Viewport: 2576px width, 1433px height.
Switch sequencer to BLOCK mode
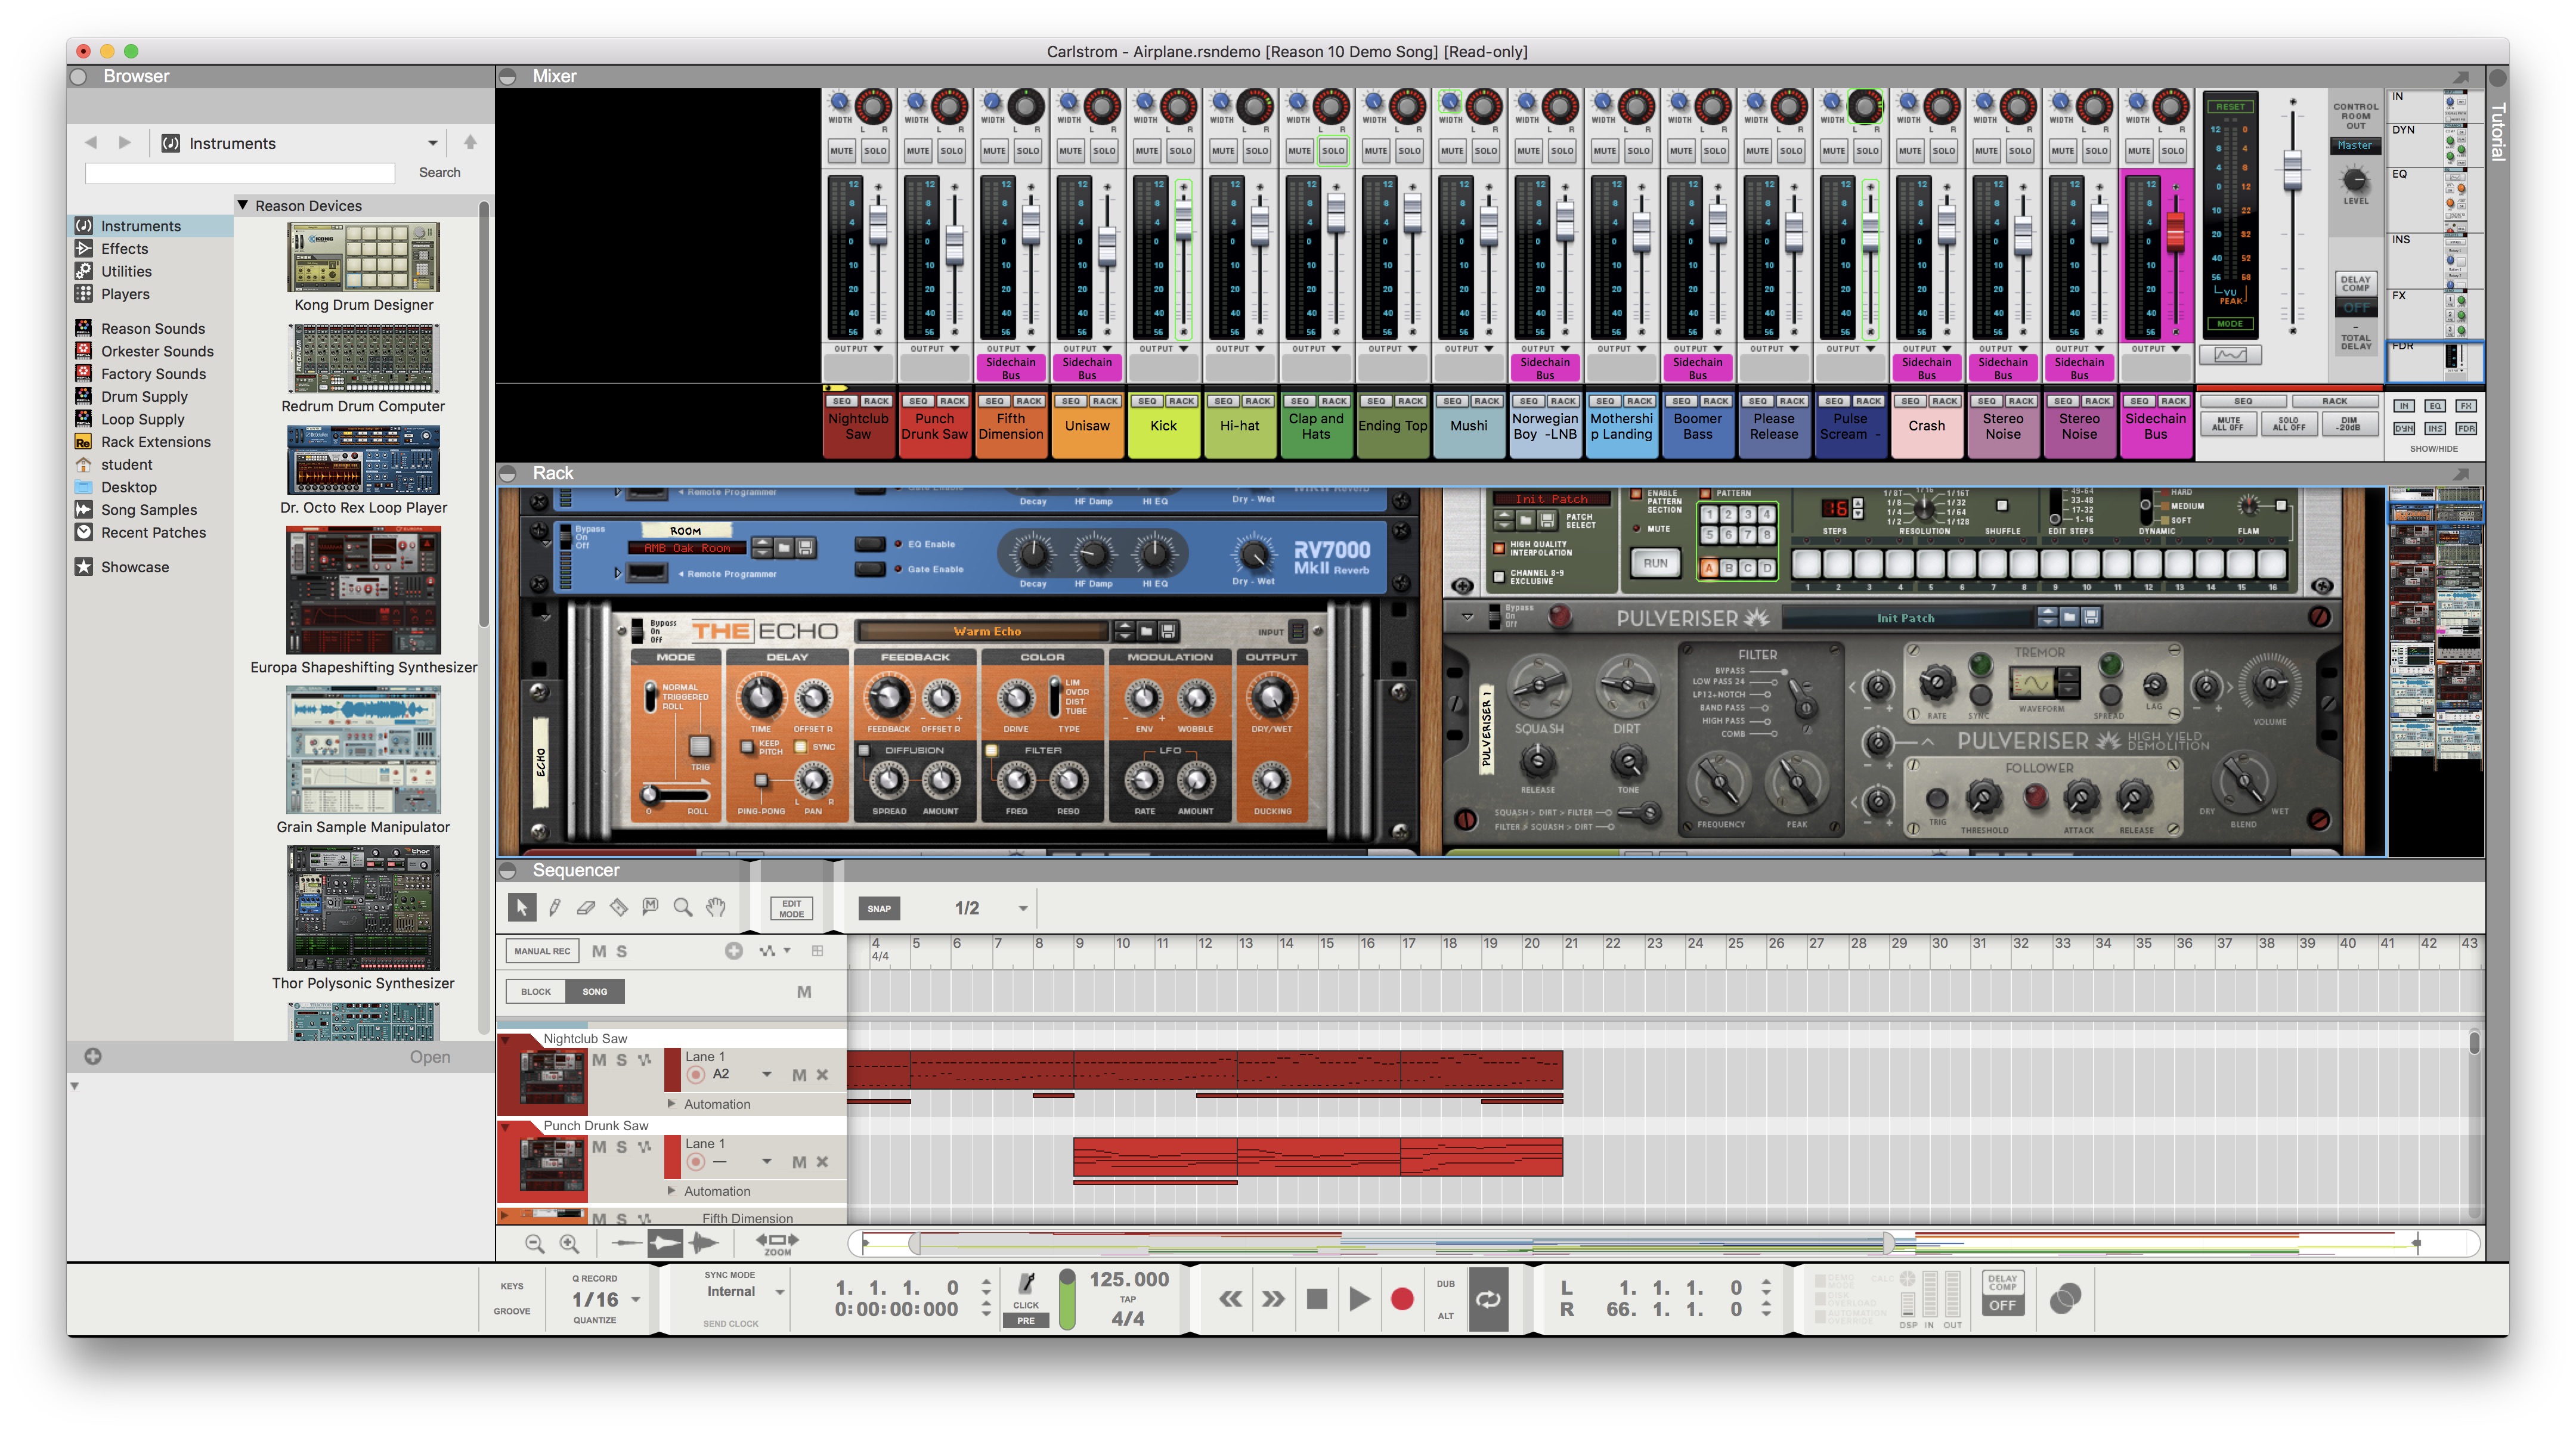pos(536,991)
